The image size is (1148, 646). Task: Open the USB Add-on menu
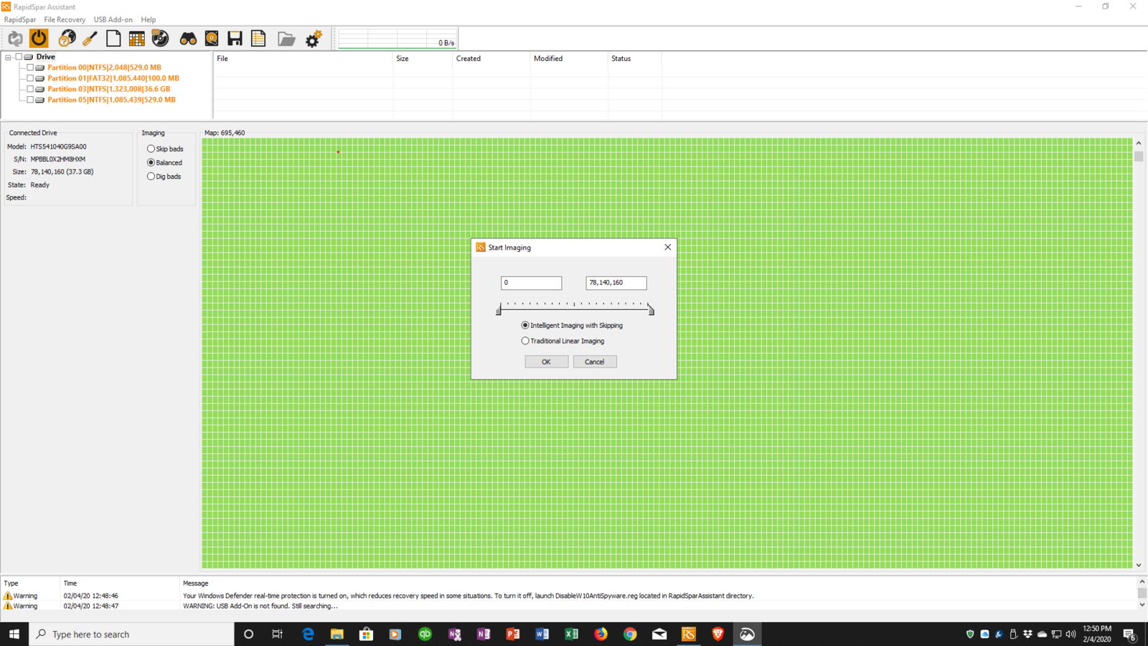[x=113, y=19]
